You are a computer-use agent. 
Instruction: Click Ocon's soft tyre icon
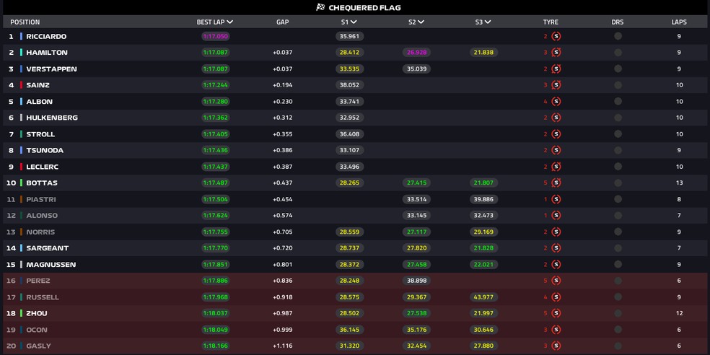pos(556,330)
